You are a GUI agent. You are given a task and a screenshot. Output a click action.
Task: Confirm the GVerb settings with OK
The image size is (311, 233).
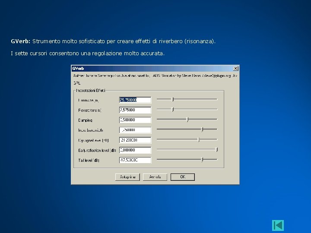tap(183, 177)
